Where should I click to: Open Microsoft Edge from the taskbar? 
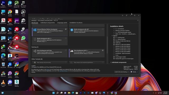pos(73,93)
